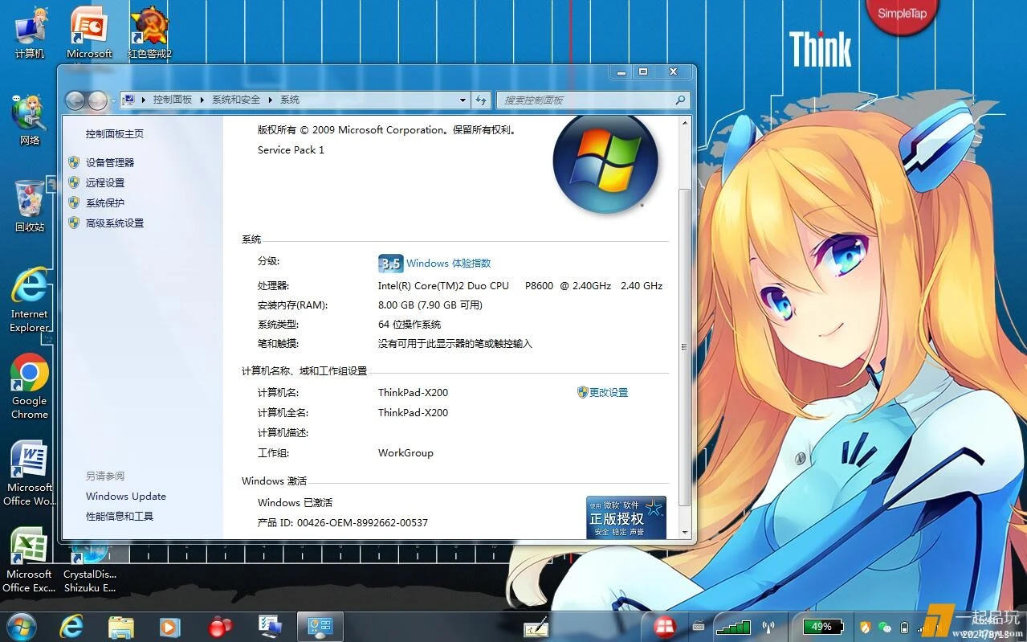Click 控制面板 in the address breadcrumb
The image size is (1027, 642).
(173, 100)
